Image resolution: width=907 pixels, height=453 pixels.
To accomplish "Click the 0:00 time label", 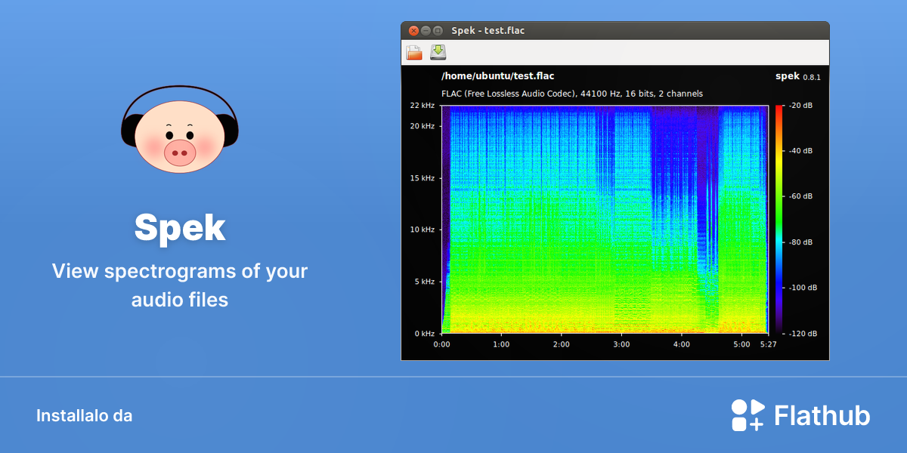I will [441, 344].
